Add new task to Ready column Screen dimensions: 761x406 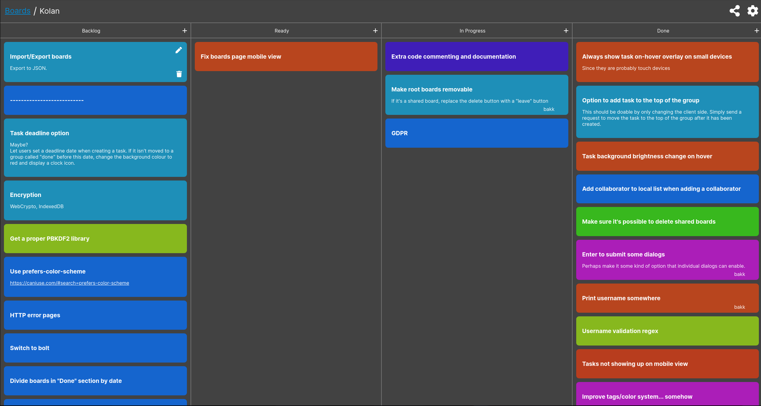pos(375,31)
